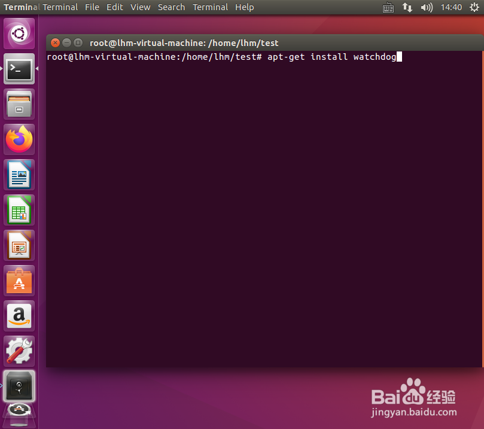Image resolution: width=484 pixels, height=429 pixels.
Task: Open the Files manager from launcher
Action: click(x=19, y=104)
